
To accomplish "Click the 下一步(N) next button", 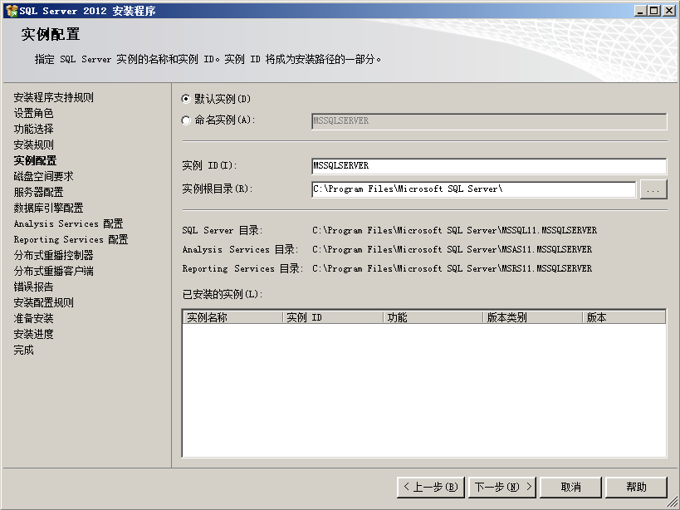I will (502, 487).
